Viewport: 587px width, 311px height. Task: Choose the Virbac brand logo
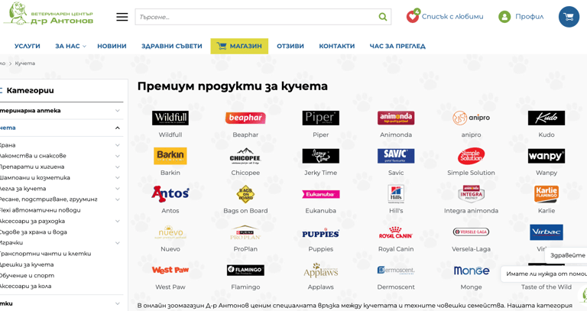click(x=546, y=232)
